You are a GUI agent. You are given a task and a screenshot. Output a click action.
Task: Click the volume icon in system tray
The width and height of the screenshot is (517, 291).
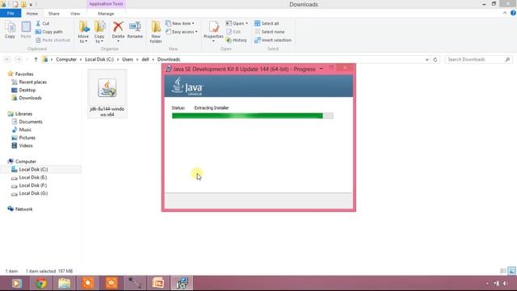505,284
